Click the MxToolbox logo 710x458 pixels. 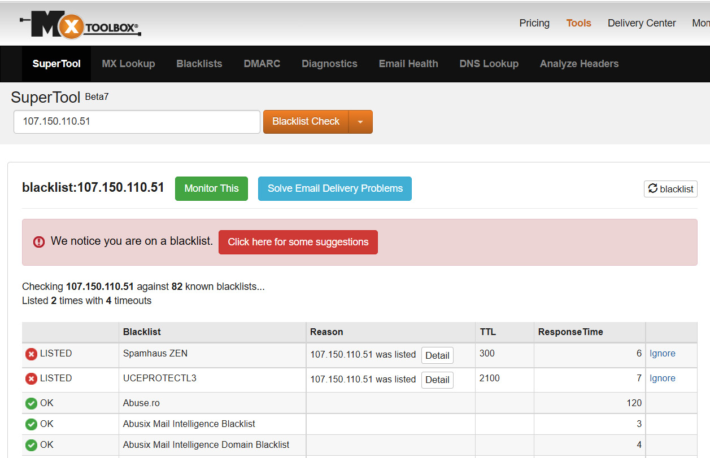click(x=80, y=24)
